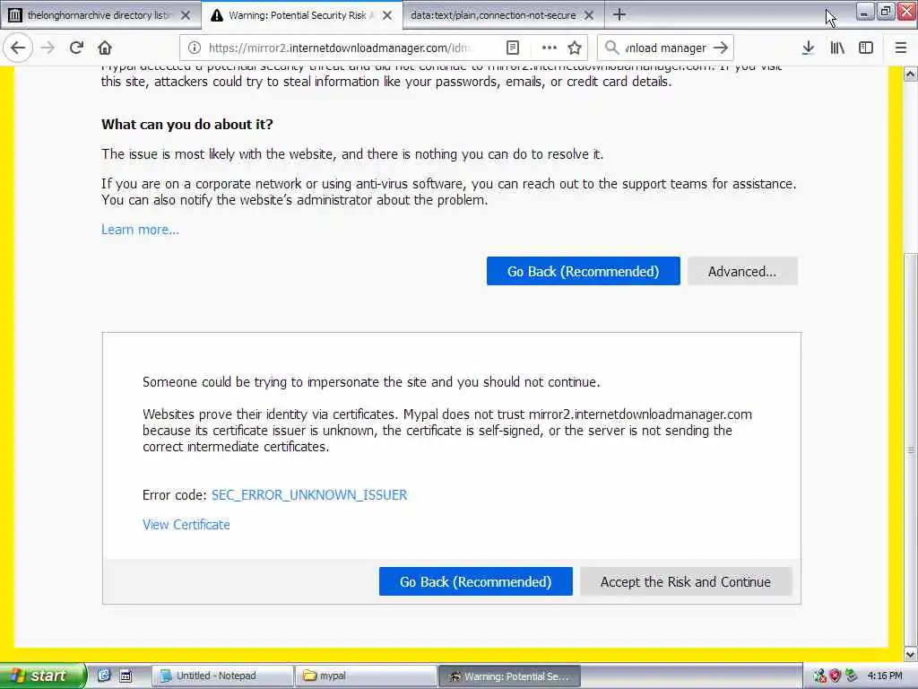
Task: Open page actions three-dot menu
Action: tap(550, 48)
